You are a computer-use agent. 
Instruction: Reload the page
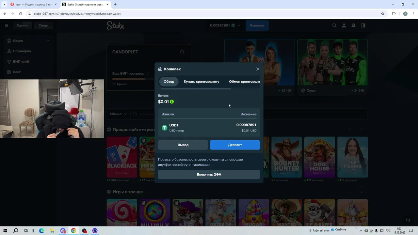pos(20,14)
